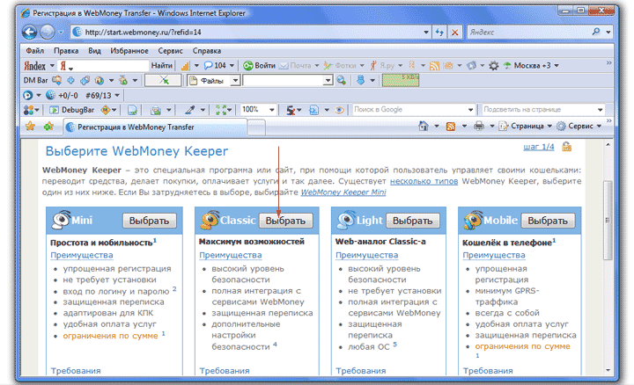634x385 pixels.
Task: Click the browser Back arrow button
Action: tap(24, 33)
